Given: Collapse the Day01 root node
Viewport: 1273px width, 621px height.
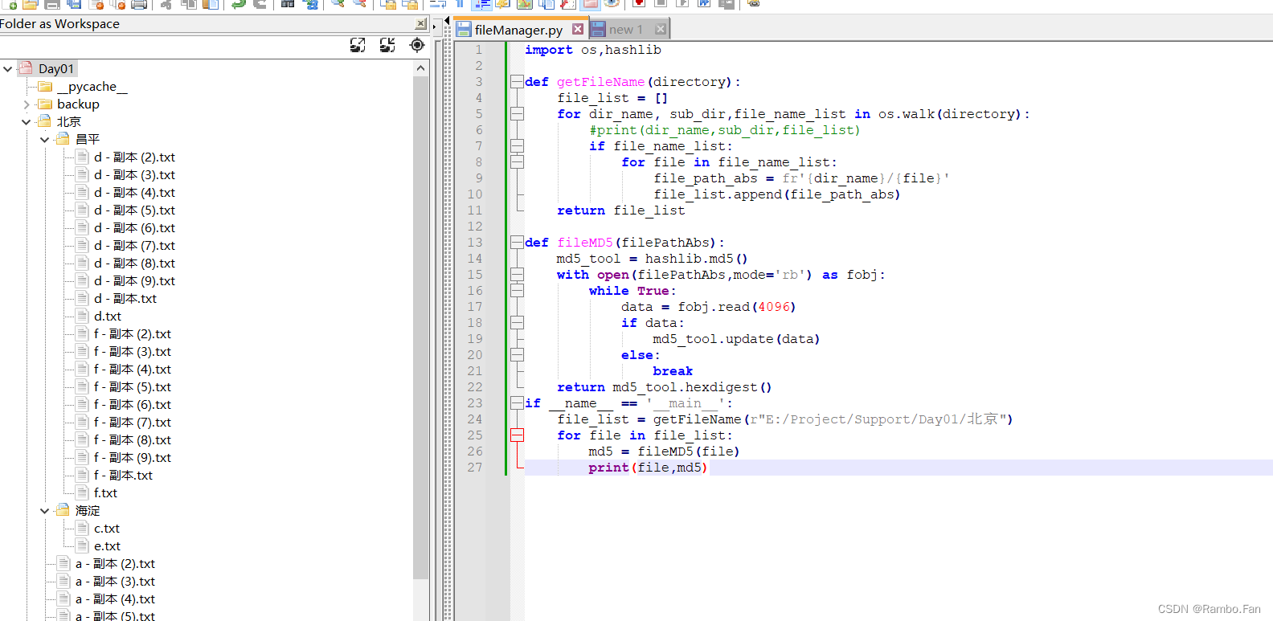Looking at the screenshot, I should click(x=7, y=68).
